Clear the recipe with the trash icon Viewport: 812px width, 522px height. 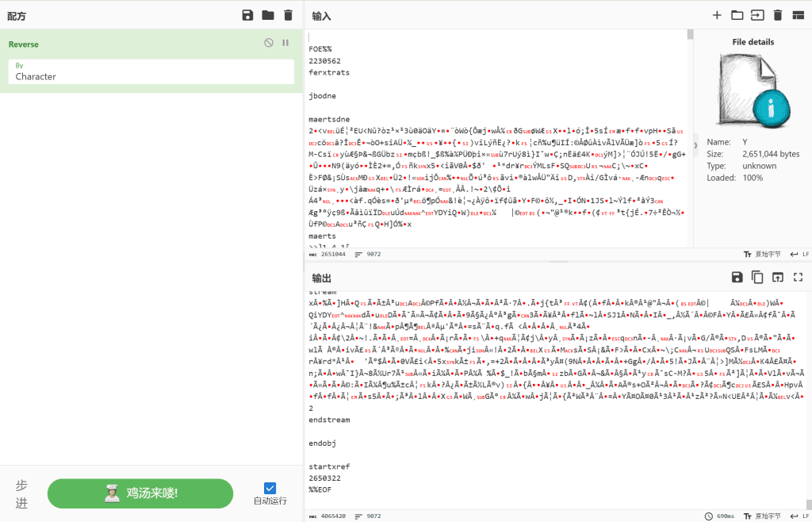tap(288, 15)
